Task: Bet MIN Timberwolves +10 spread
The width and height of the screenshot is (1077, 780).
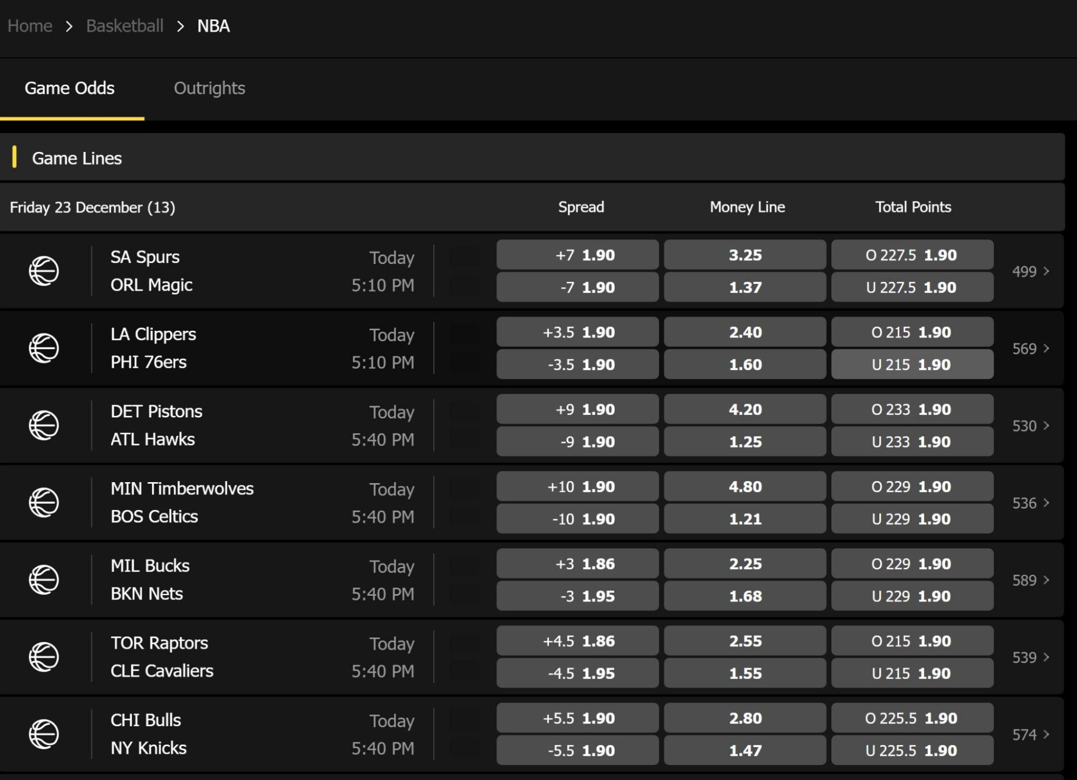Action: (578, 486)
